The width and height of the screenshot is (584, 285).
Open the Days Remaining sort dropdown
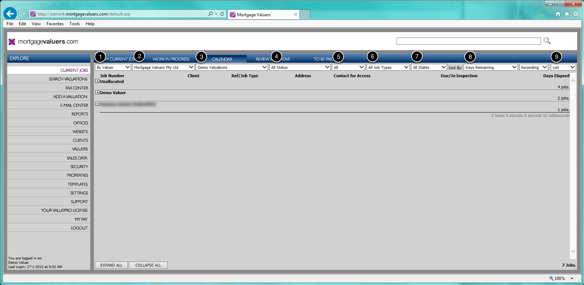click(491, 67)
